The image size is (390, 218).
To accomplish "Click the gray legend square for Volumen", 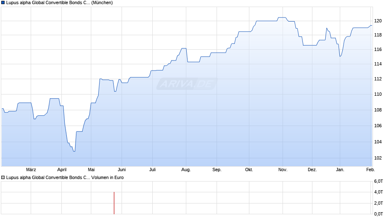I will [x=3, y=177].
